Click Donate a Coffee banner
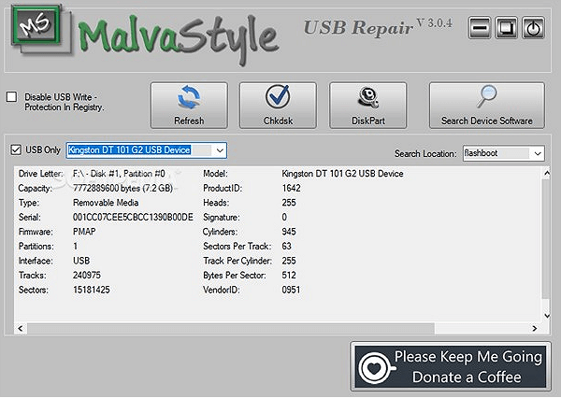The image size is (561, 398). [451, 366]
